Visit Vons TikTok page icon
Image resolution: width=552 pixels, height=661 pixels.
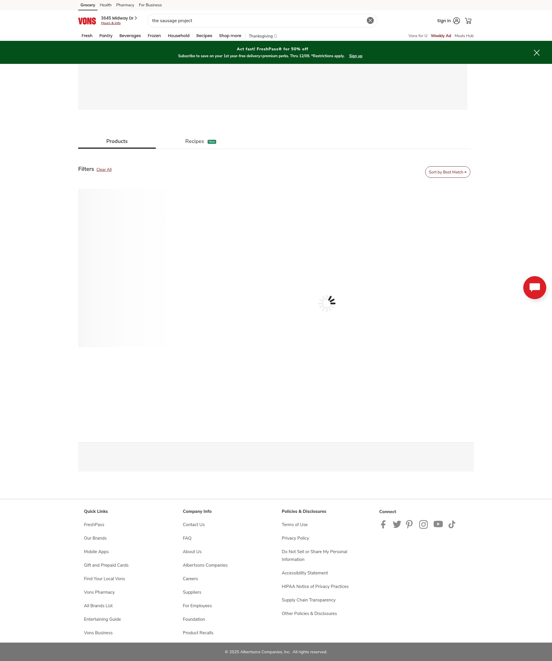point(452,524)
